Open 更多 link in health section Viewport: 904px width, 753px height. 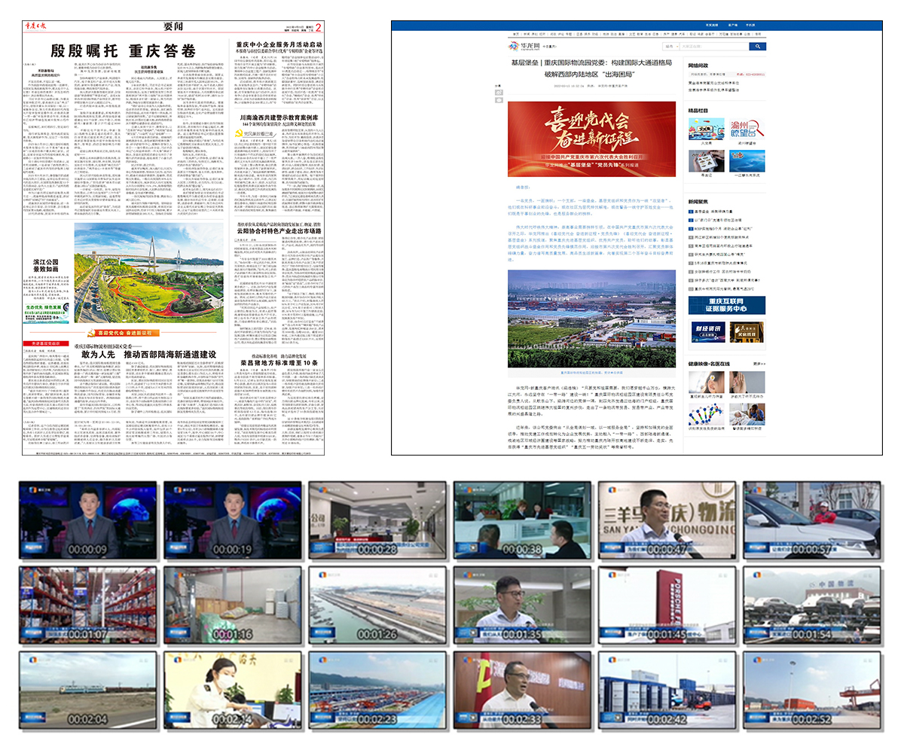(x=758, y=363)
